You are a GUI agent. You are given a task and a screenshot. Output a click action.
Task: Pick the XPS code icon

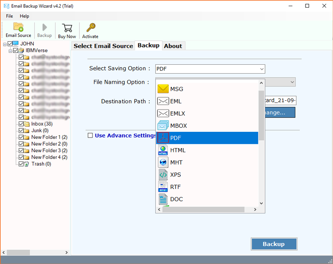point(163,175)
